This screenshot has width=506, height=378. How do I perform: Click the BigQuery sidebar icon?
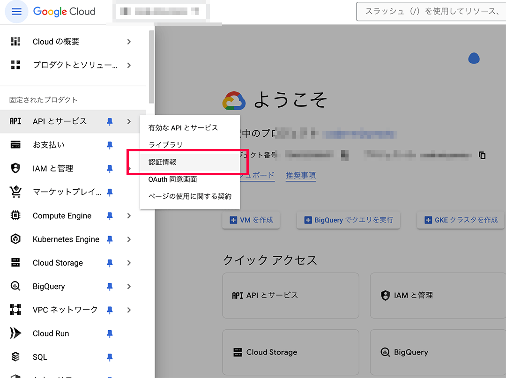click(x=15, y=286)
